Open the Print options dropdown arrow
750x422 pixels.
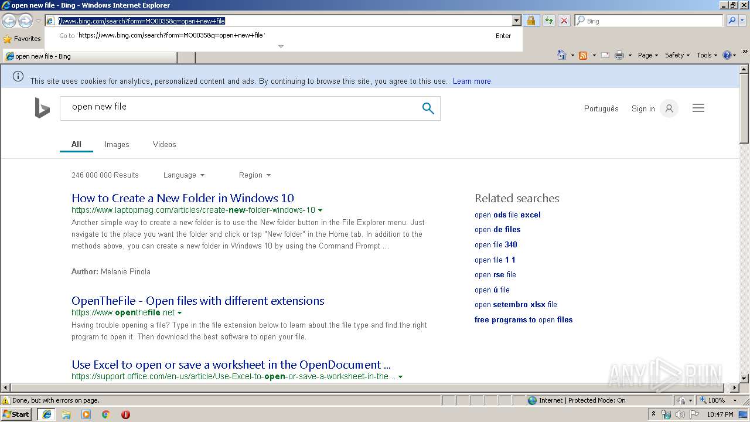[630, 55]
